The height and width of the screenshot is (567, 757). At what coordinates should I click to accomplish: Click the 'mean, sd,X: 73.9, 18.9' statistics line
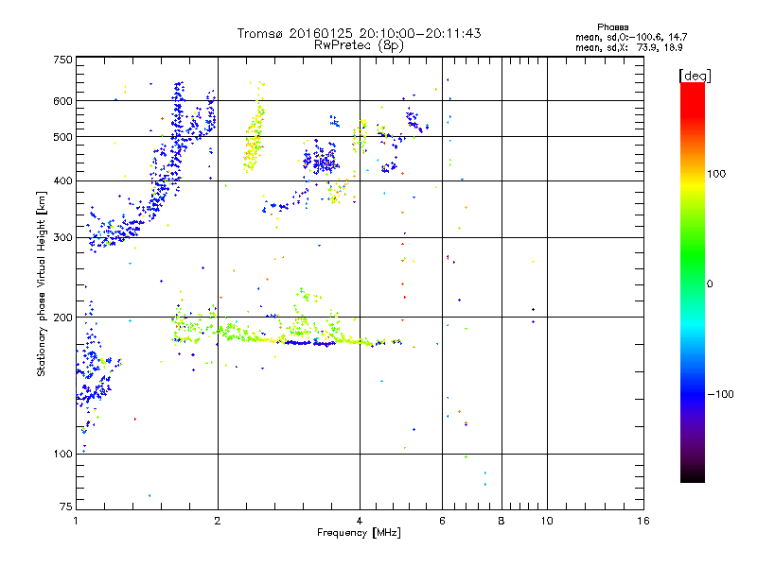pyautogui.click(x=628, y=47)
